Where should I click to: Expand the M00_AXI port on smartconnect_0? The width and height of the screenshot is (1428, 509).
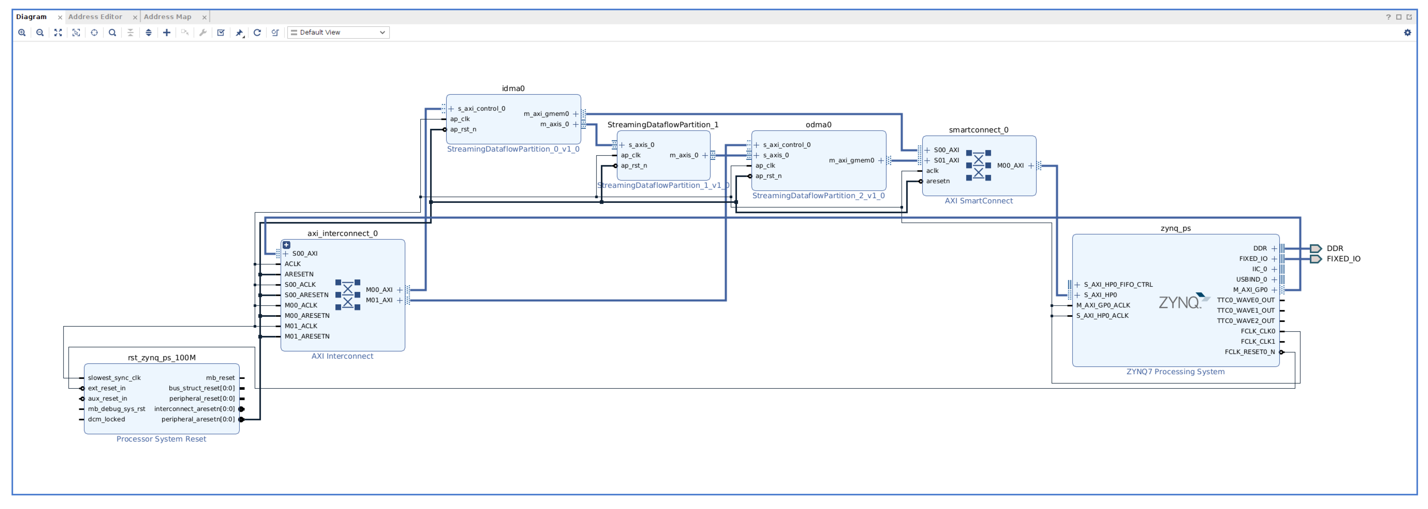pyautogui.click(x=1030, y=166)
